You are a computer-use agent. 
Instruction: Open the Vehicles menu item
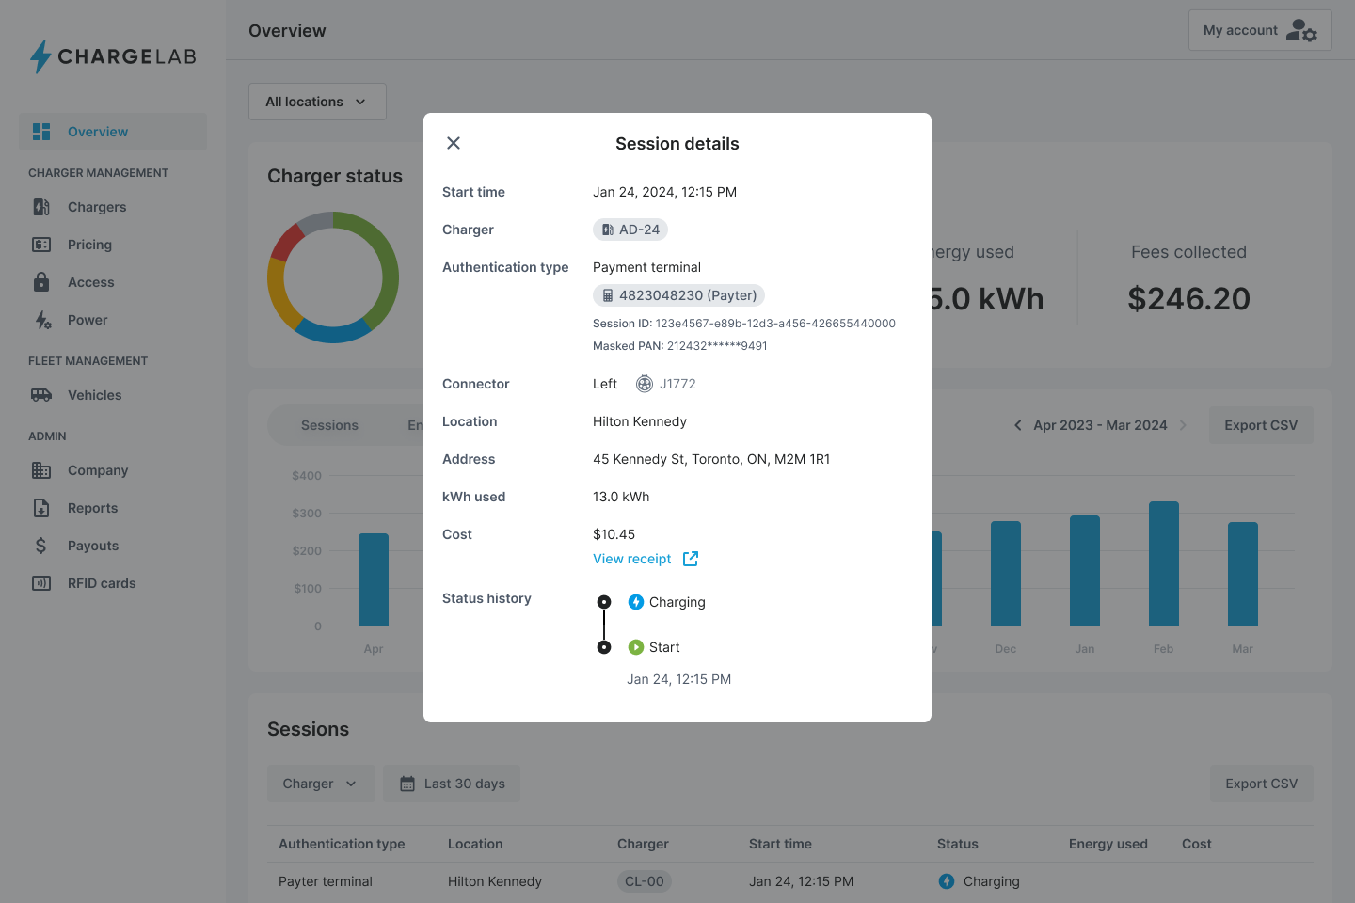point(113,395)
